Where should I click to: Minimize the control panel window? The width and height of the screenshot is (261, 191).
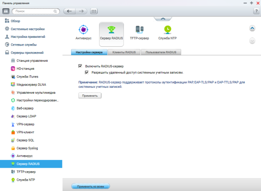(245, 3)
